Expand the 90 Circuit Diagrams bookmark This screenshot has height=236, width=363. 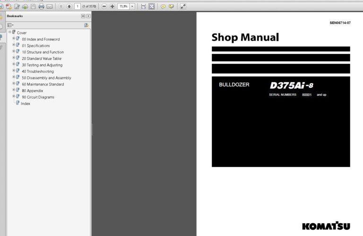pos(14,96)
